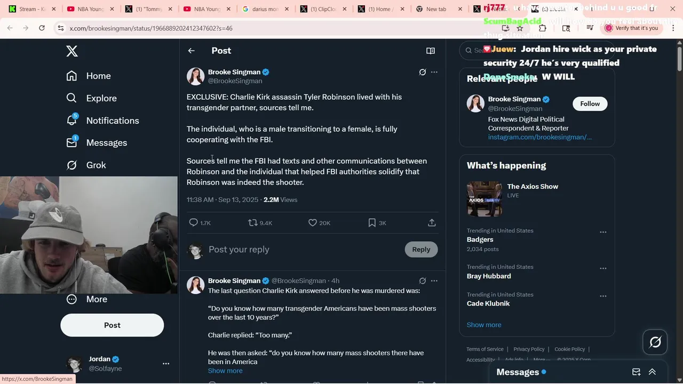This screenshot has height=384, width=683.
Task: Click The Axios Show thumbnail
Action: (485, 199)
